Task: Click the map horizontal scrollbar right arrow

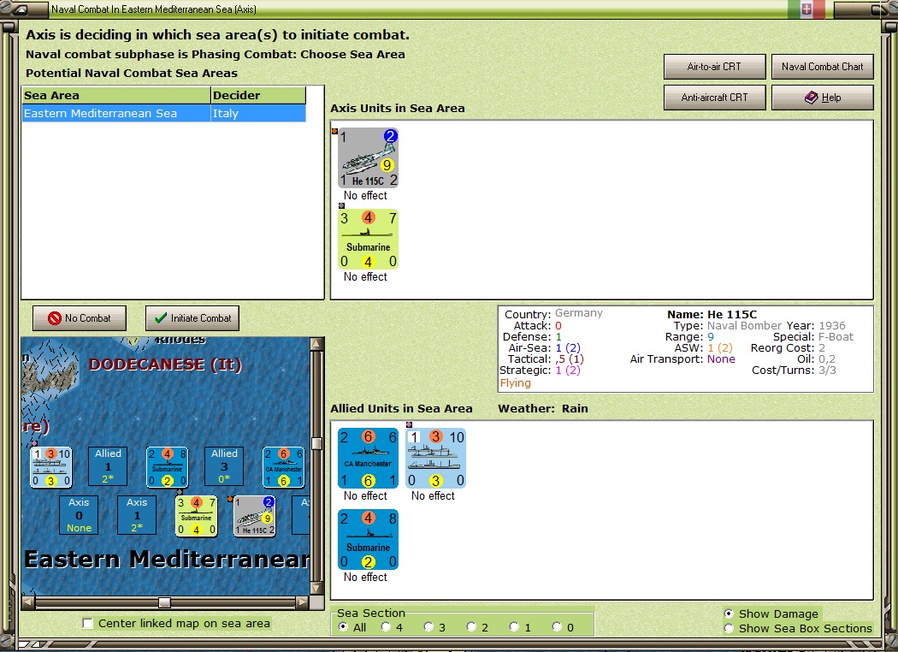Action: coord(303,602)
